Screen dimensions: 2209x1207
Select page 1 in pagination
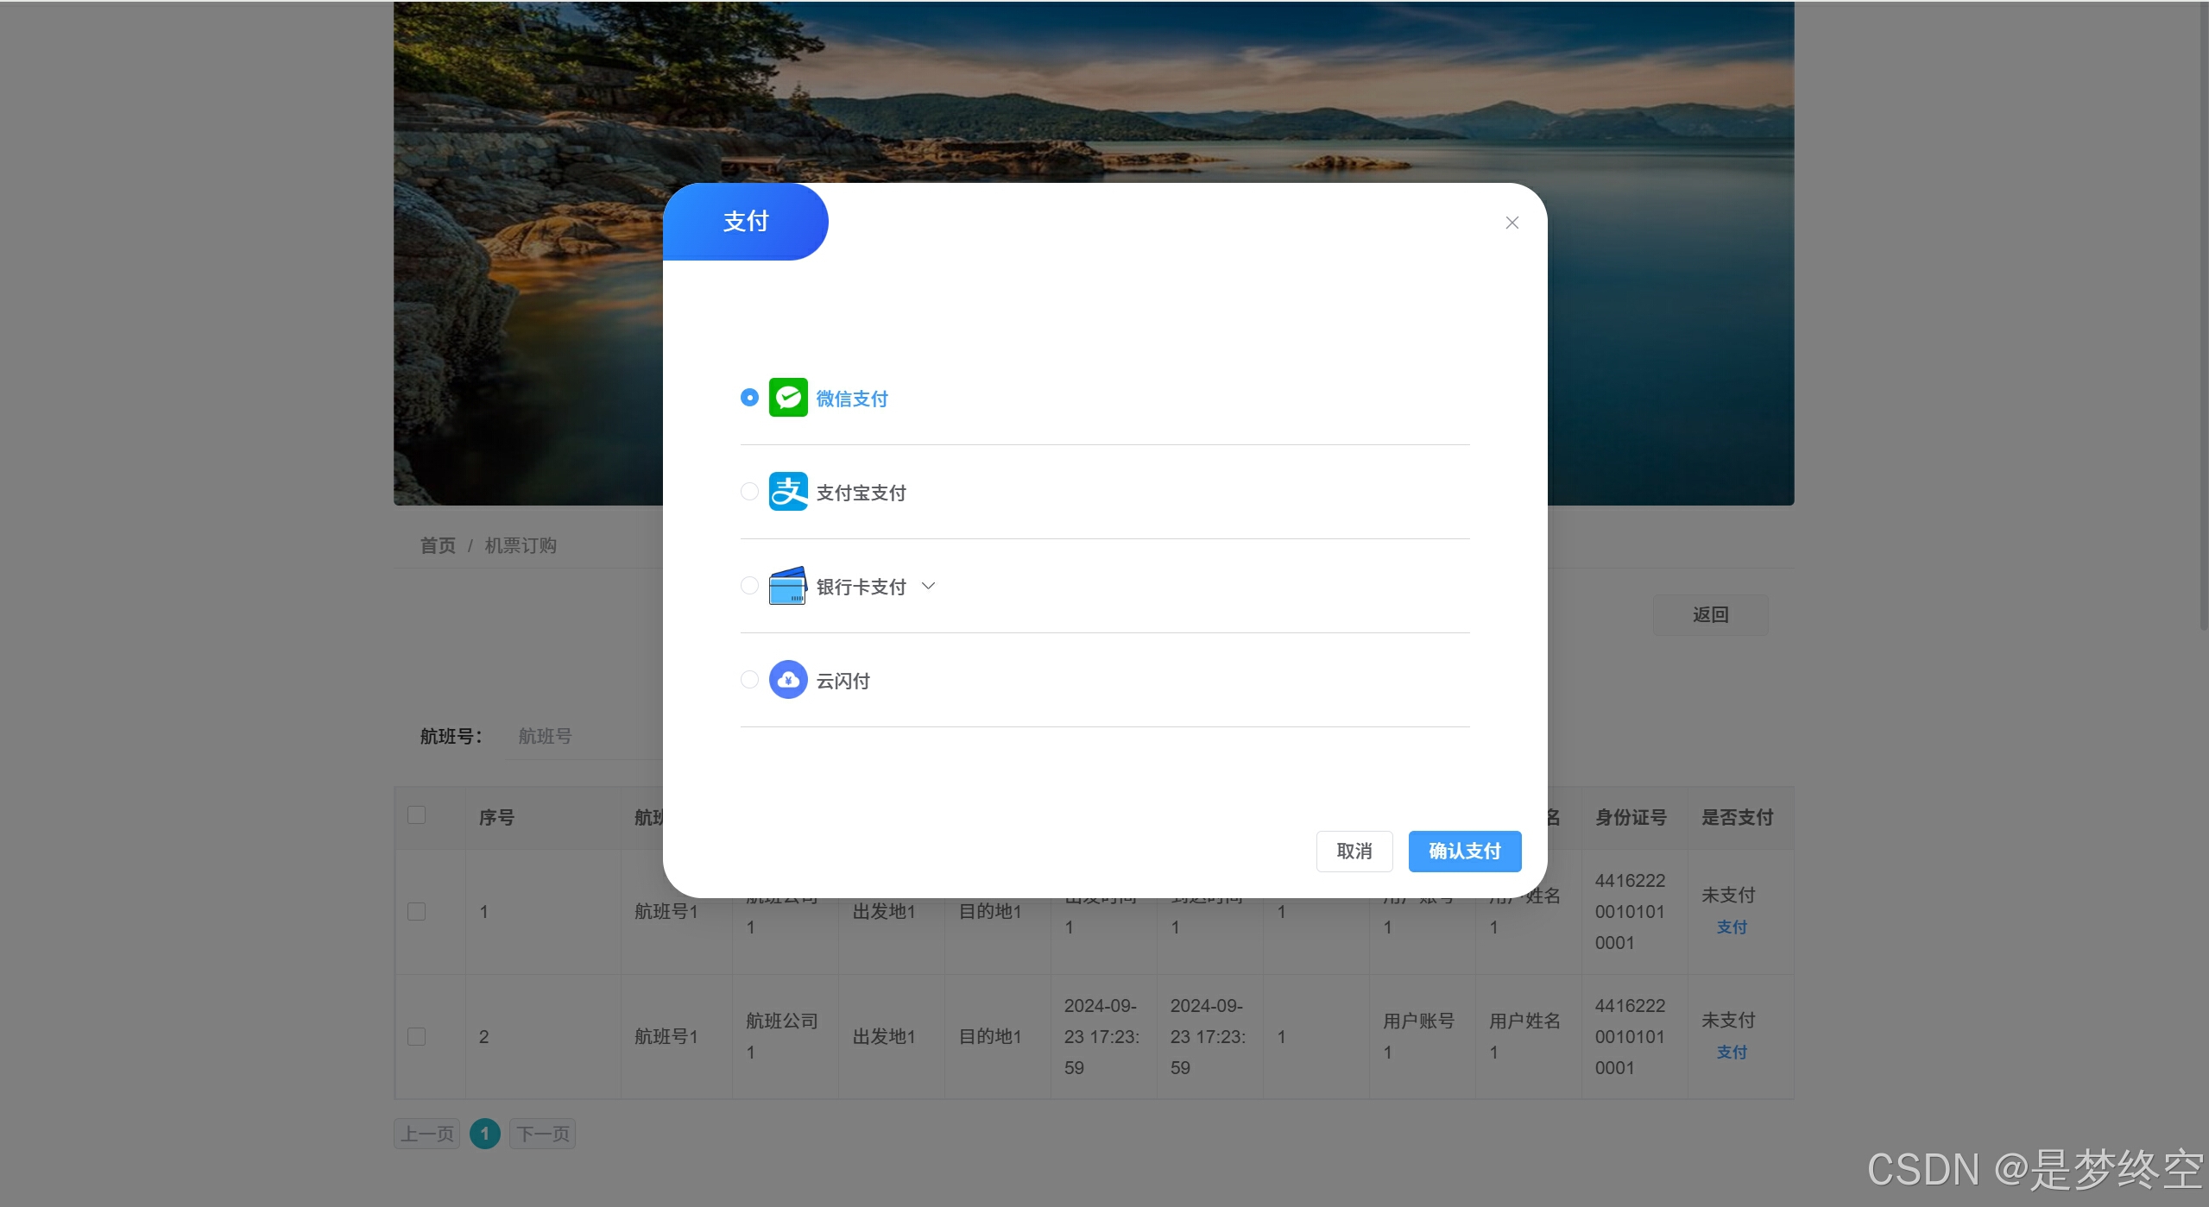click(x=485, y=1134)
